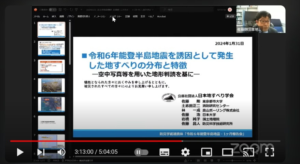Start slideshow from status bar icon
This screenshot has height=164, width=300.
(x=219, y=161)
